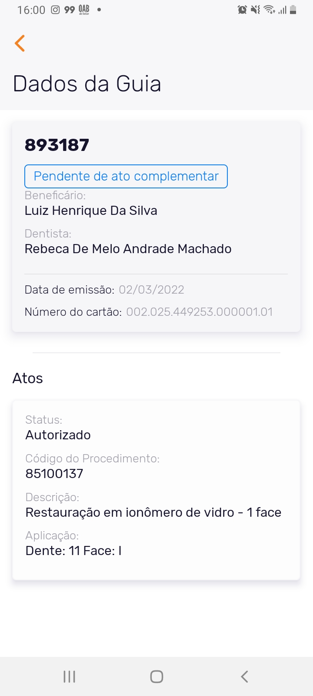This screenshot has width=313, height=696.
Task: Tap the OAB notification icon
Action: (84, 10)
